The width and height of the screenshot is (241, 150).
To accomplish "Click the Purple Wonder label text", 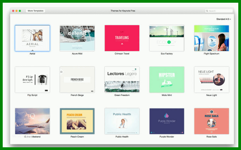I will [167, 137].
